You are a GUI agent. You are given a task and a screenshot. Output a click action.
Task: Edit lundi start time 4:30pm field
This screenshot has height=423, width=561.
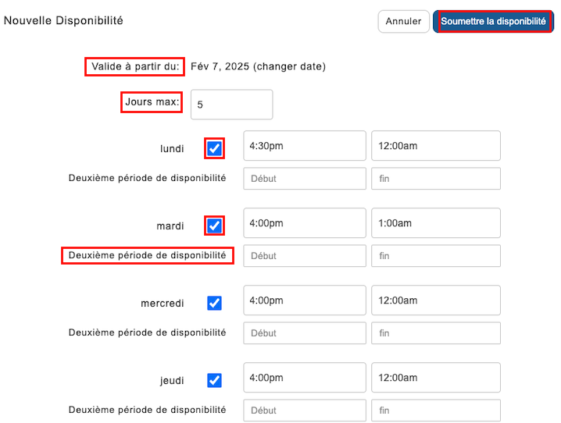(304, 146)
